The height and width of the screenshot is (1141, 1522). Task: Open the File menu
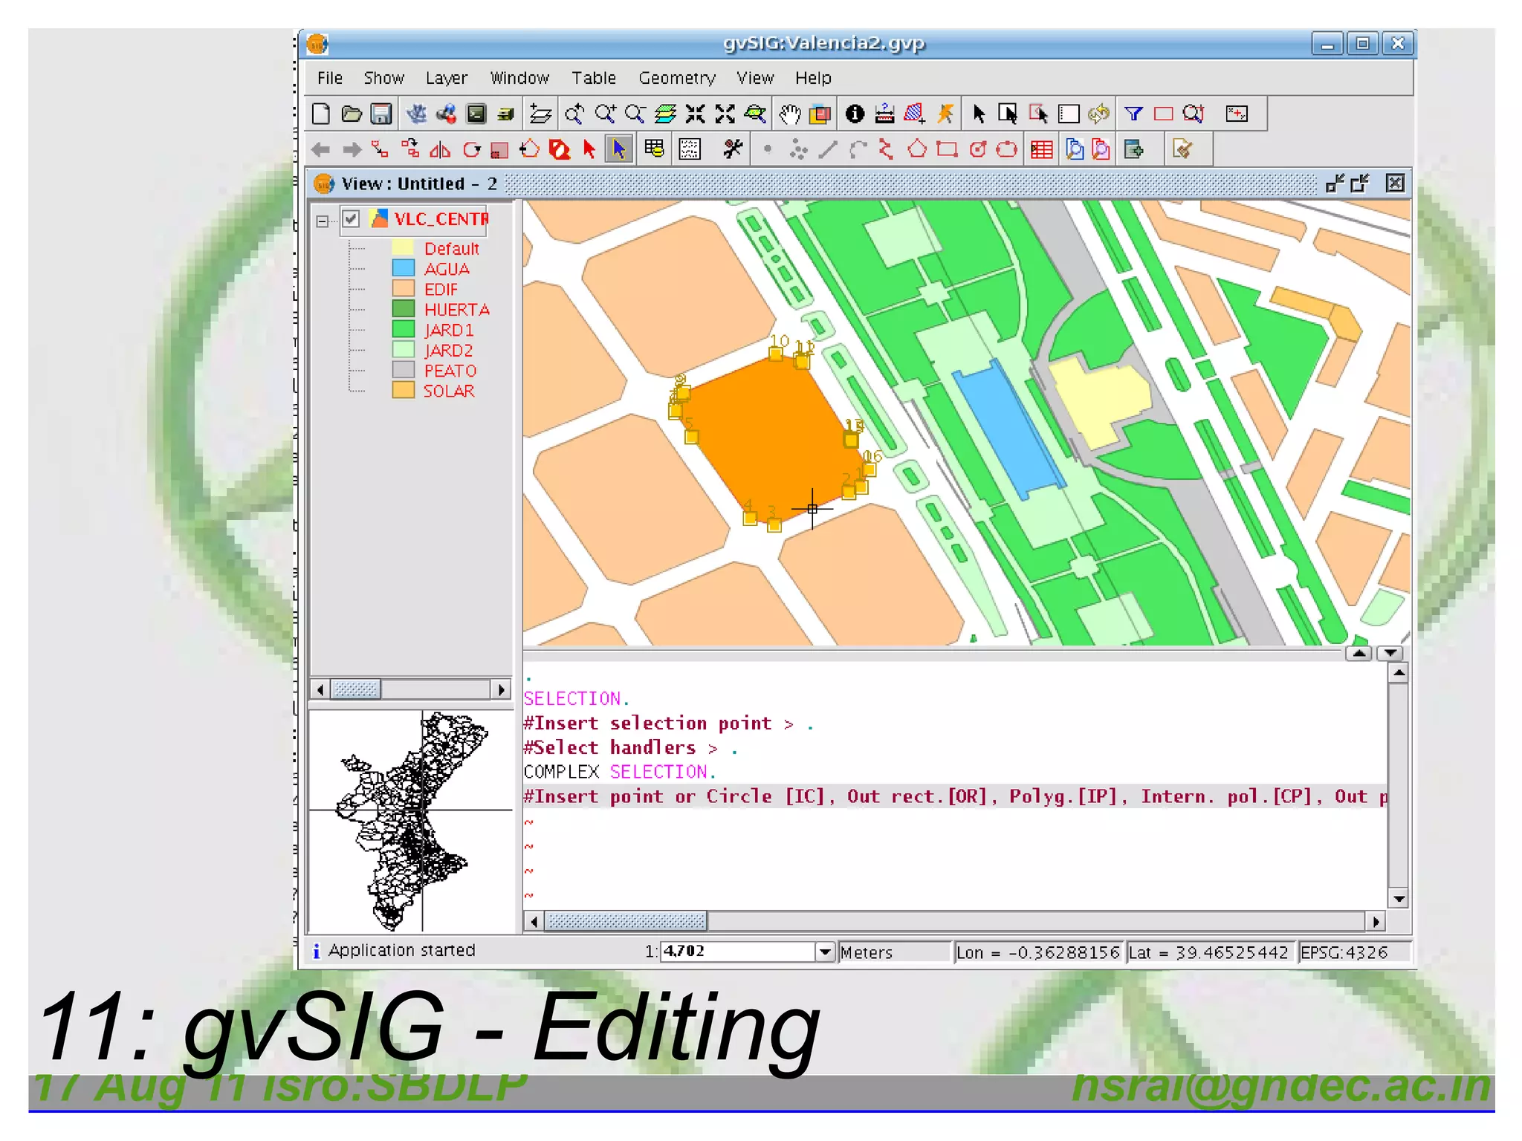pos(329,78)
